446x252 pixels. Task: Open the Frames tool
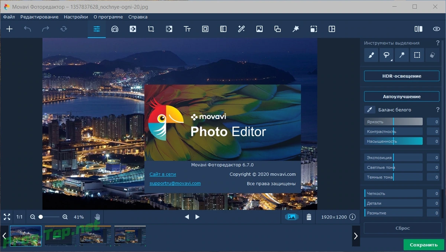coord(205,29)
